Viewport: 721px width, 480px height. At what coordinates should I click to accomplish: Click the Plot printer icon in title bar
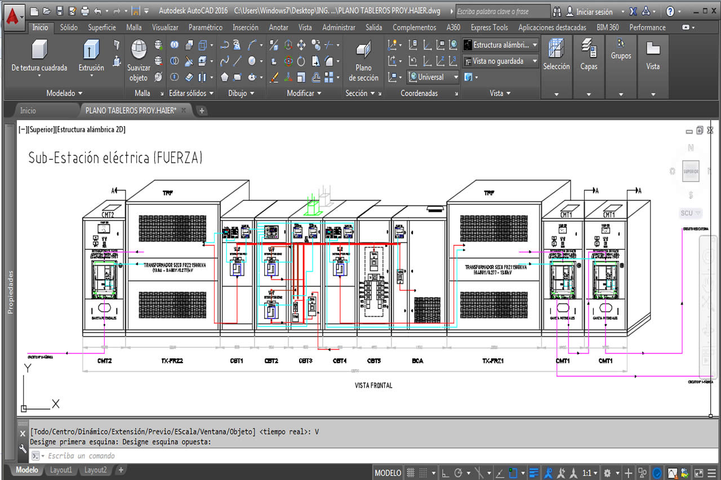click(84, 11)
